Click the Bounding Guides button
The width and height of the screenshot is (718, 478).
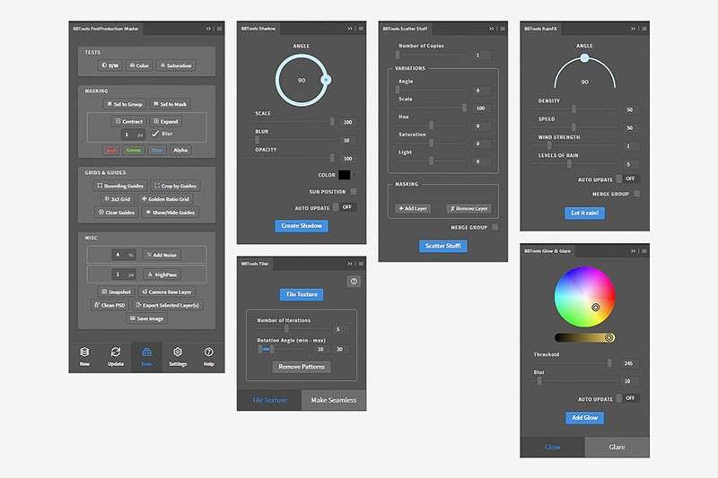119,186
